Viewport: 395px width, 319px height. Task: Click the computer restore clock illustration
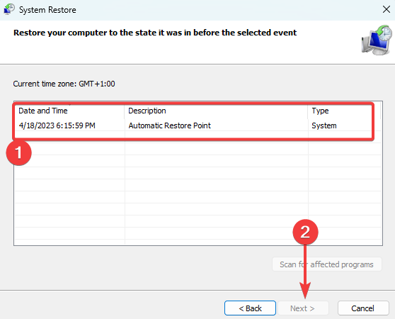[377, 40]
